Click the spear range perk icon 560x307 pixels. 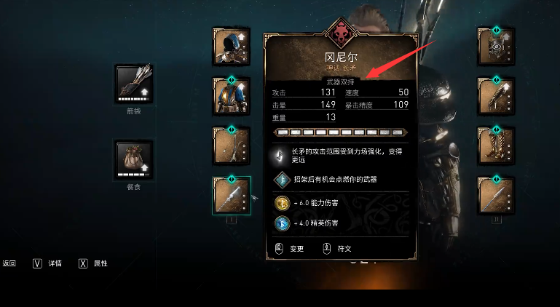[x=280, y=156]
